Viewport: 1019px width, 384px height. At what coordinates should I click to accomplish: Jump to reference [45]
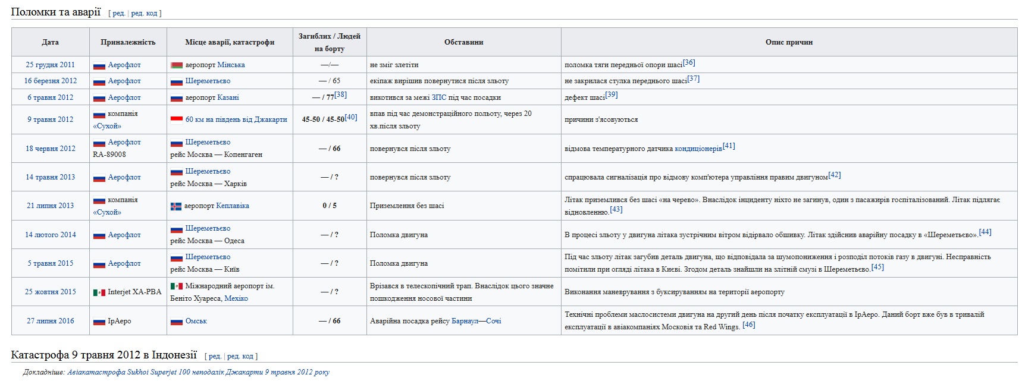[877, 267]
